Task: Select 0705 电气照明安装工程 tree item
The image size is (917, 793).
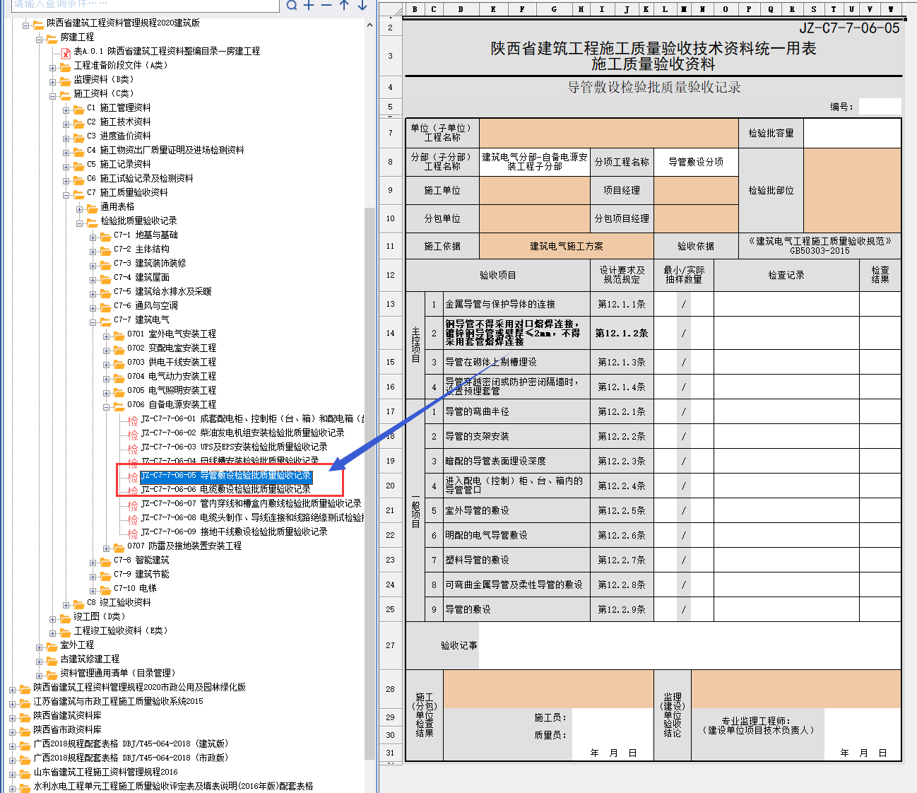Action: 172,390
